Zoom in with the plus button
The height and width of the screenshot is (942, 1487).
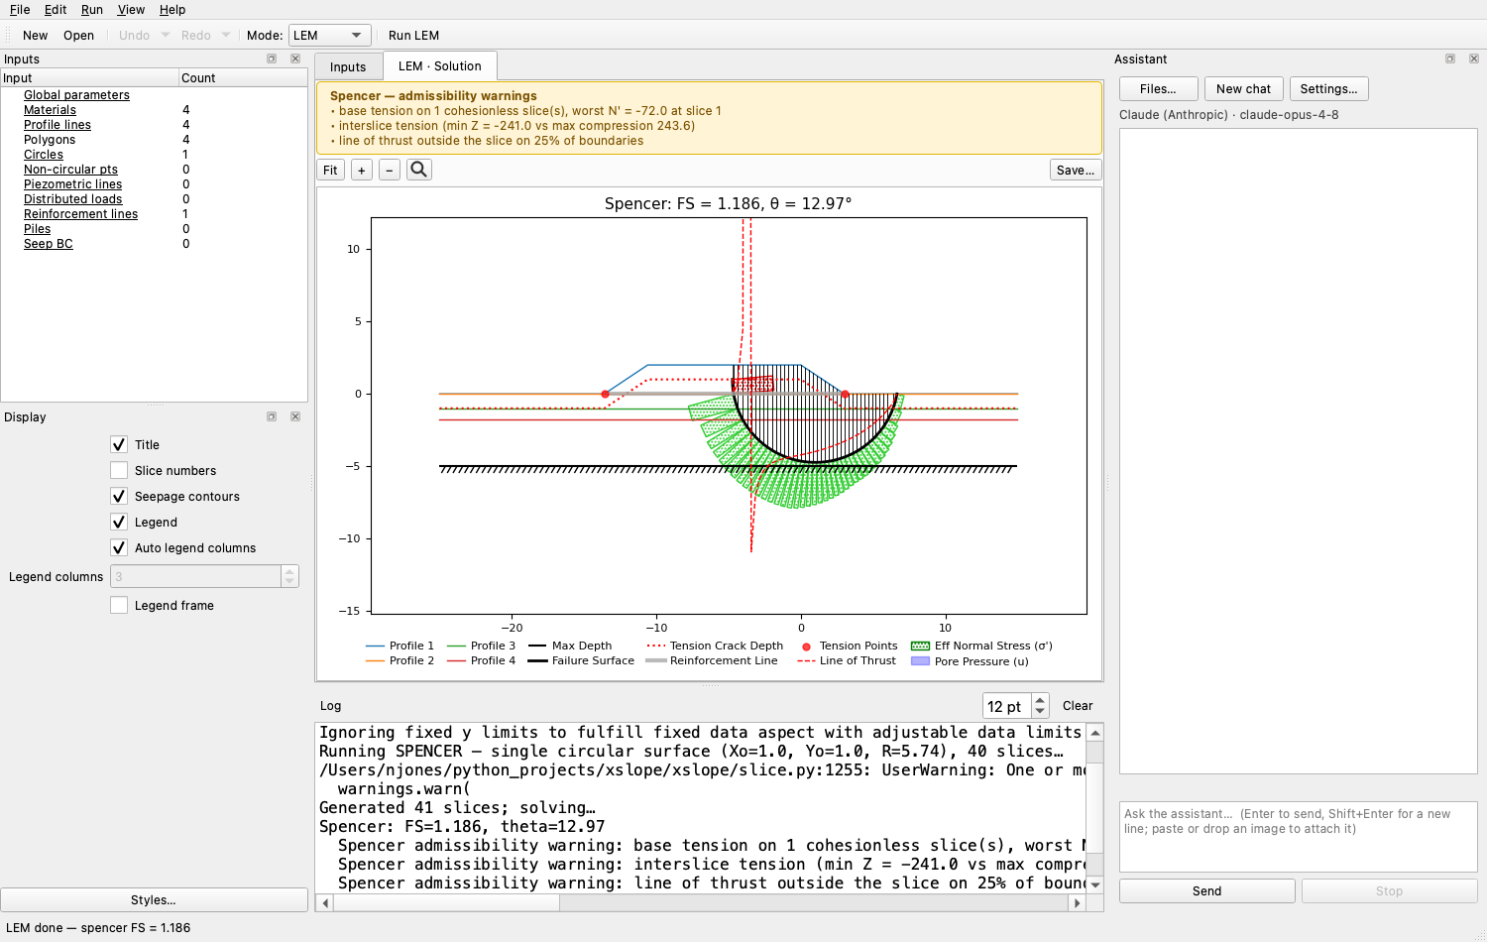coord(362,171)
